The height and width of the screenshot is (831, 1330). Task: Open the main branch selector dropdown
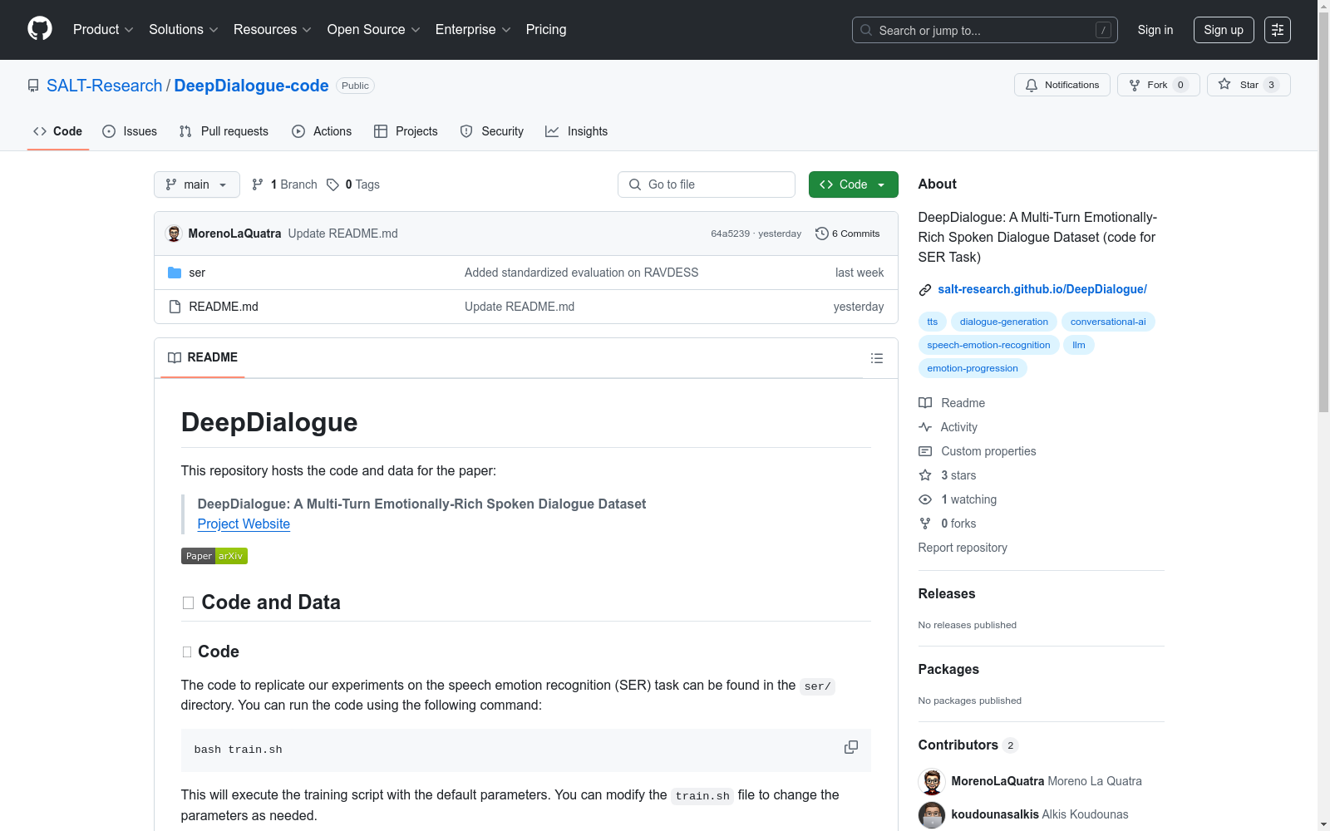[197, 184]
